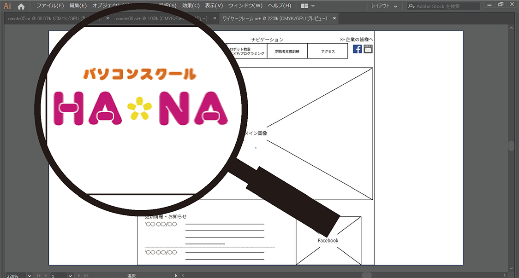Click the Illustrator Ai logo icon
Screen dimensions: 519x278
[x=7, y=6]
